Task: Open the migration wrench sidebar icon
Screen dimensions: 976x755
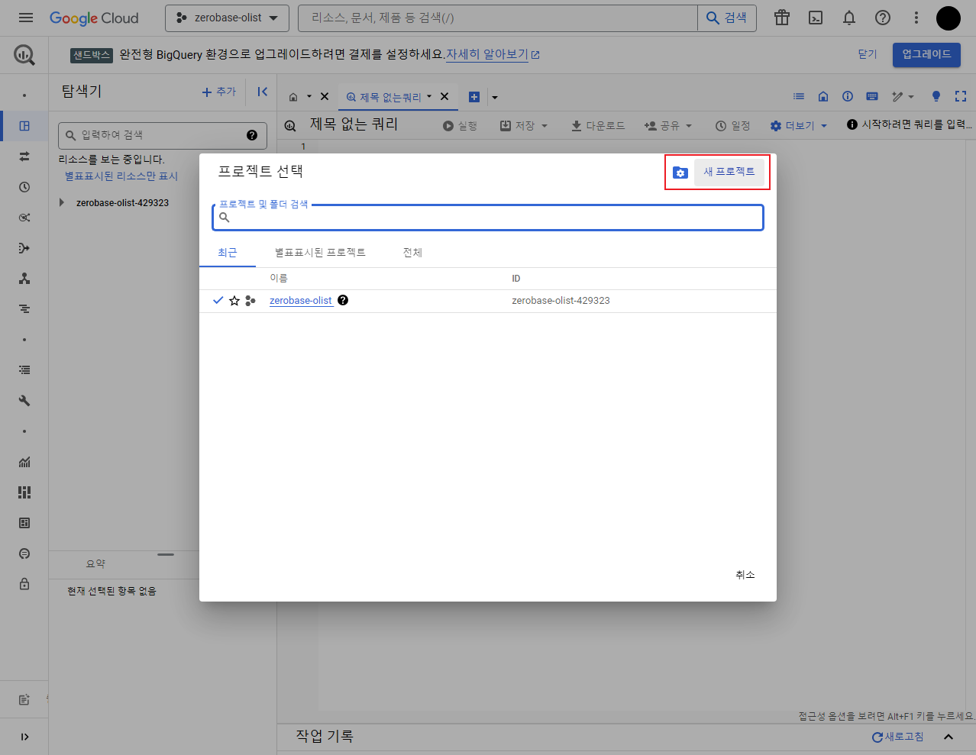Action: [x=24, y=401]
